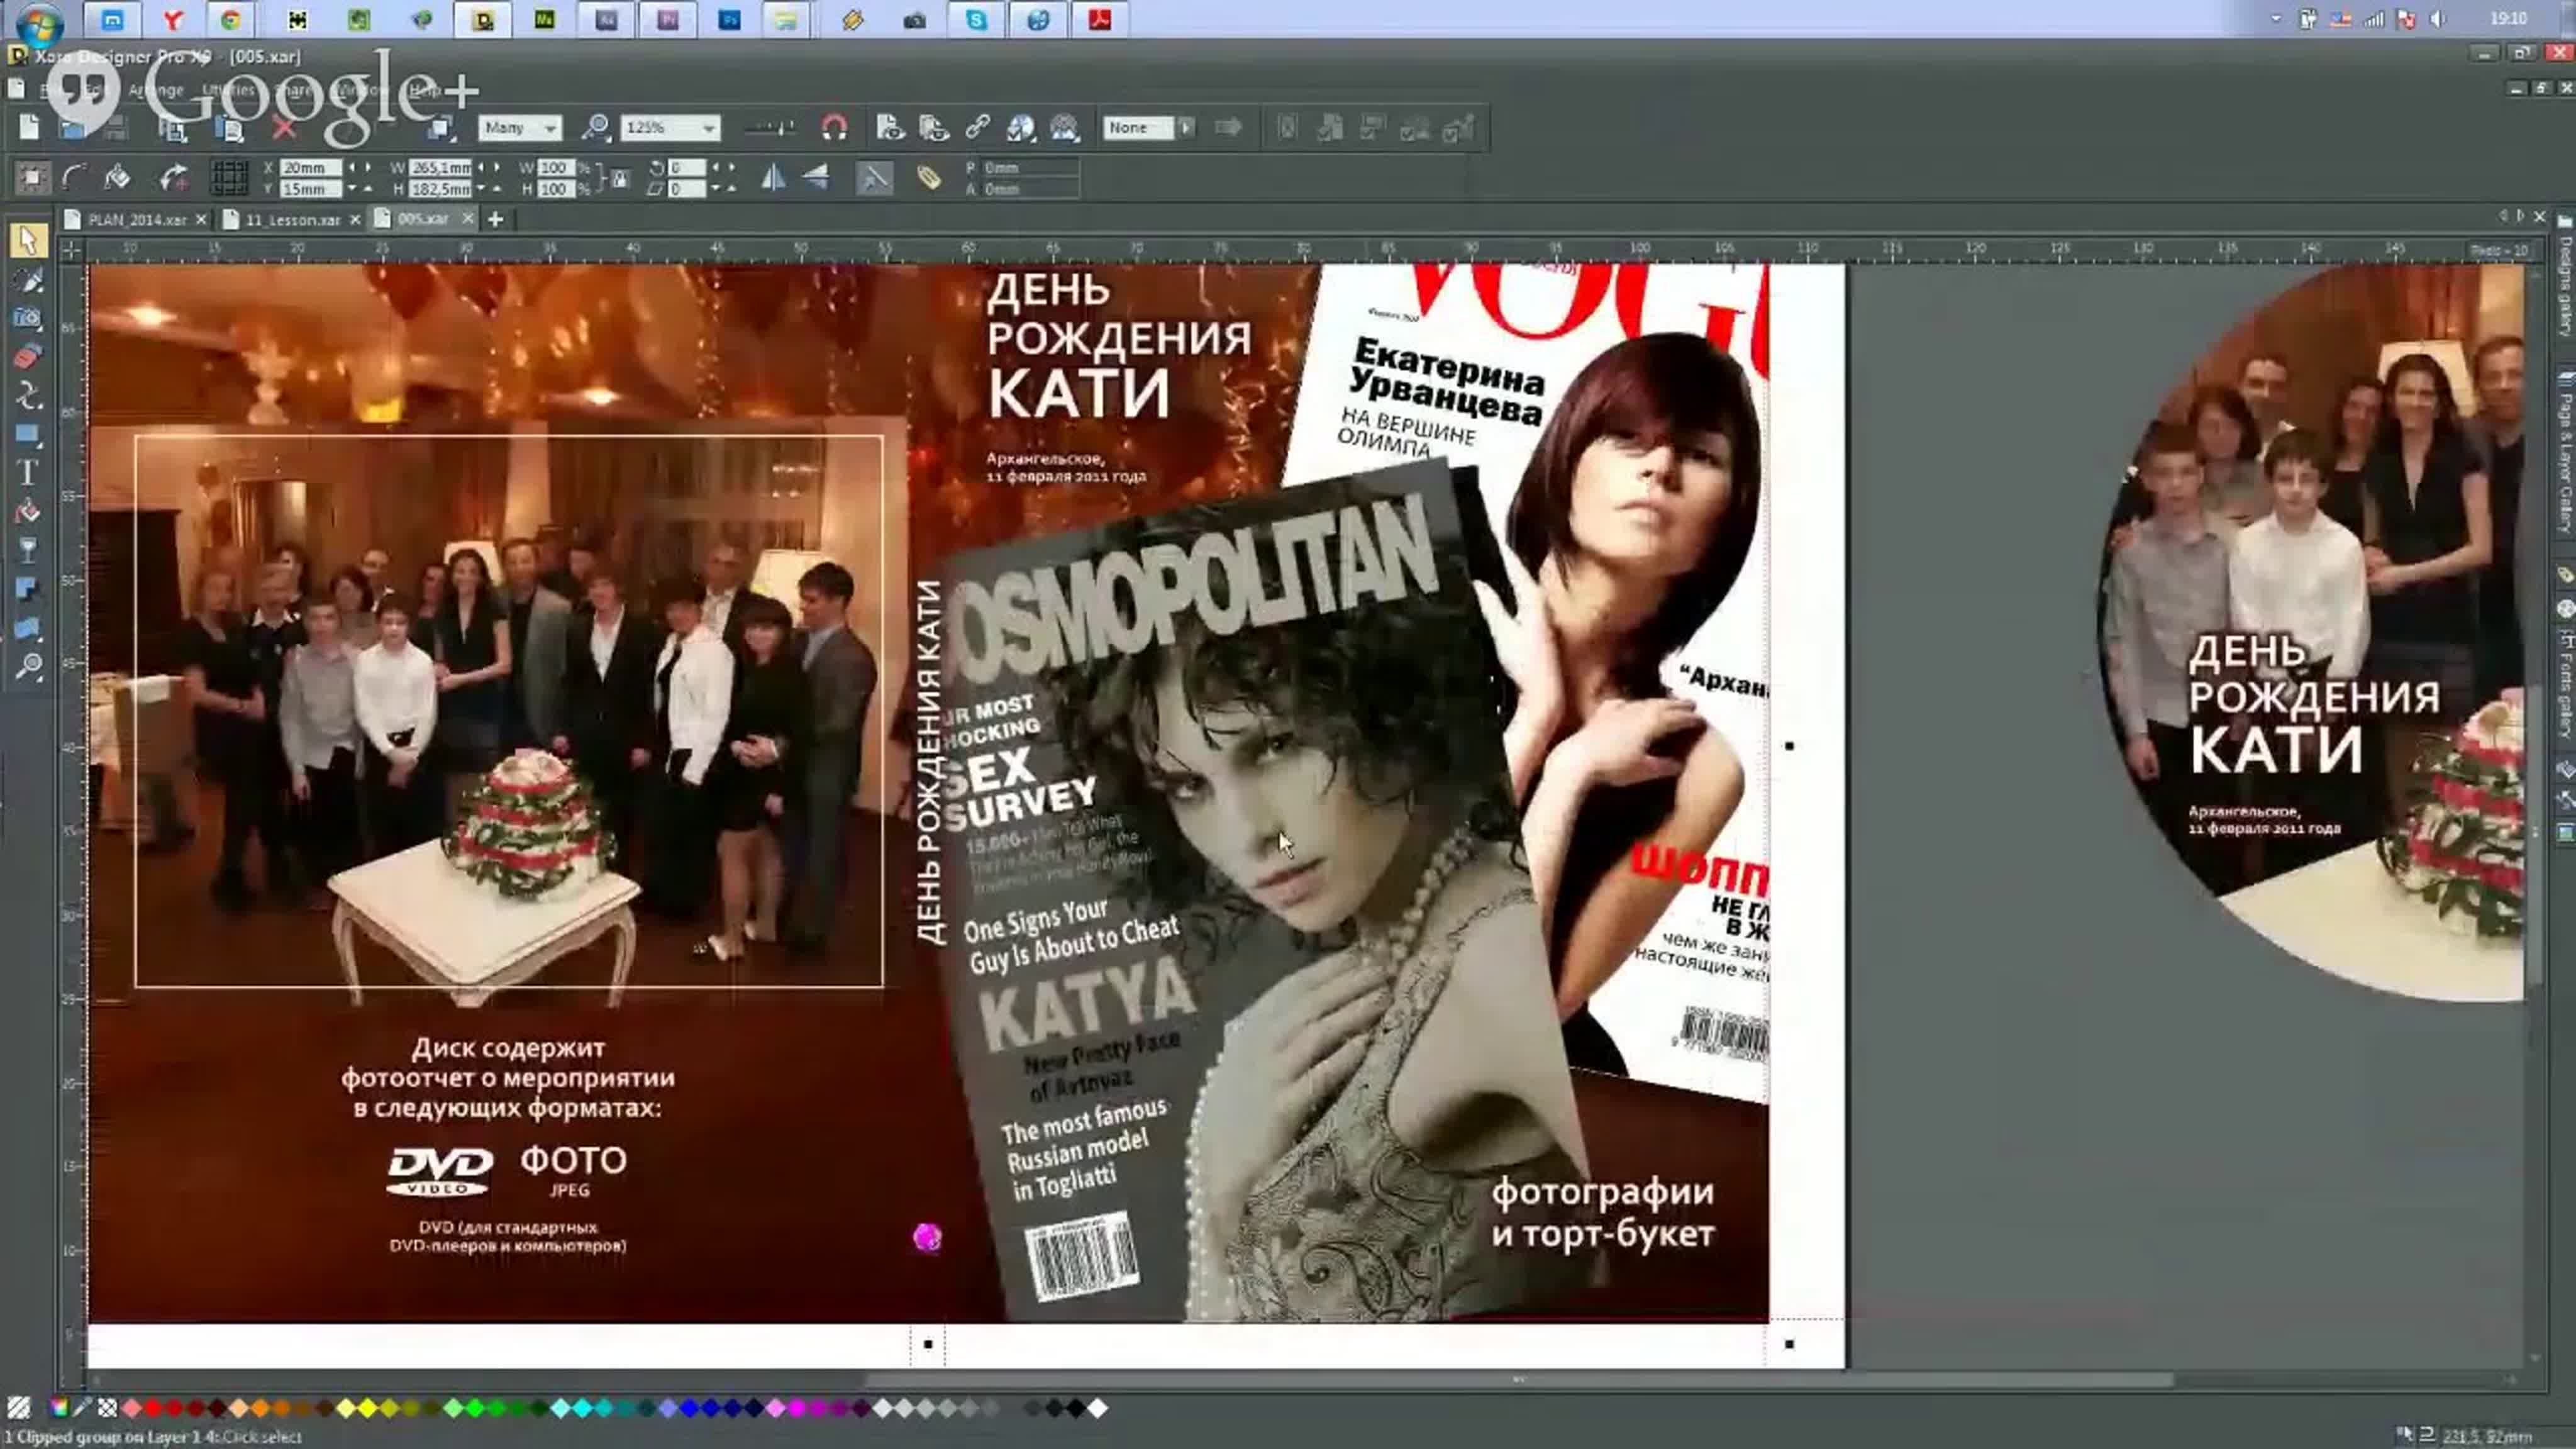Screen dimensions: 2576x1449
Task: Switch to the 11_Lesson.xar tab
Action: (x=293, y=219)
